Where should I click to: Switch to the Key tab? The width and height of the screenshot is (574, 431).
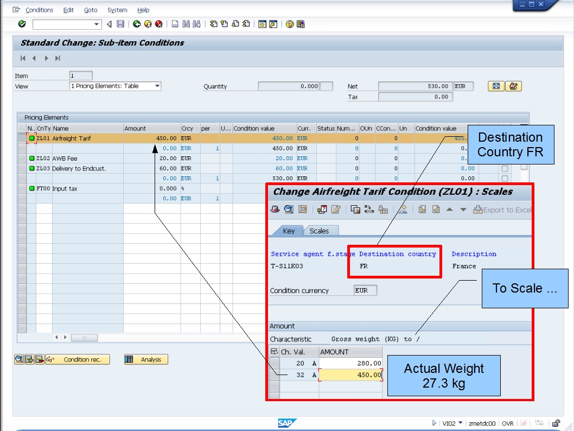[x=289, y=231]
